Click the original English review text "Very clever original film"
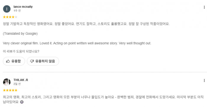The height and width of the screenshot is (107, 207). (x=20, y=43)
